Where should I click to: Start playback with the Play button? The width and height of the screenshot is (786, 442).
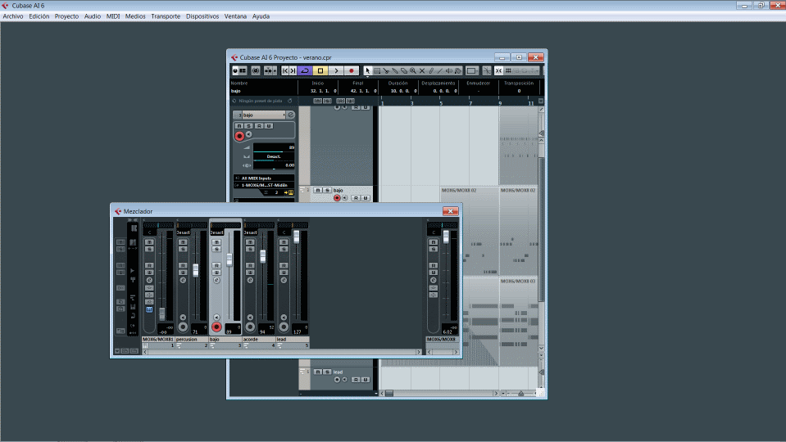(336, 70)
